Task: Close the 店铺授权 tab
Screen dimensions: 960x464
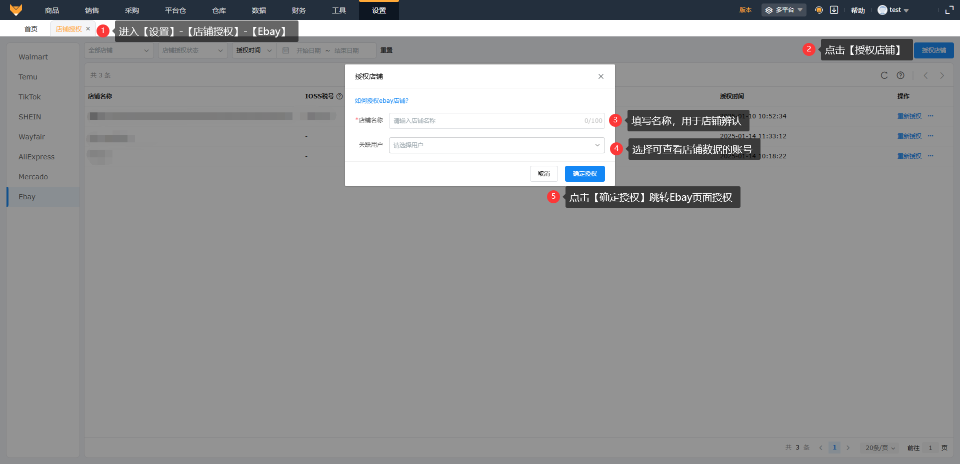Action: [88, 29]
